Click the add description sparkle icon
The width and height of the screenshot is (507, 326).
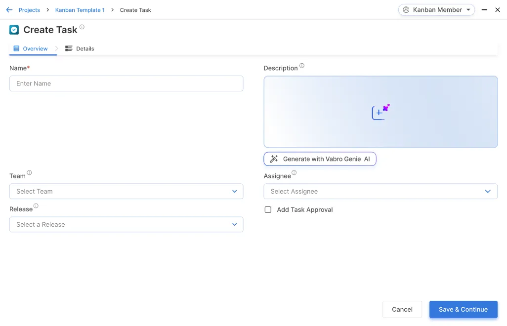[x=380, y=112]
